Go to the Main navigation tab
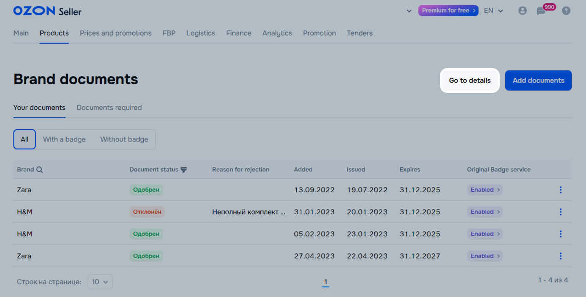This screenshot has width=586, height=297. coord(21,33)
